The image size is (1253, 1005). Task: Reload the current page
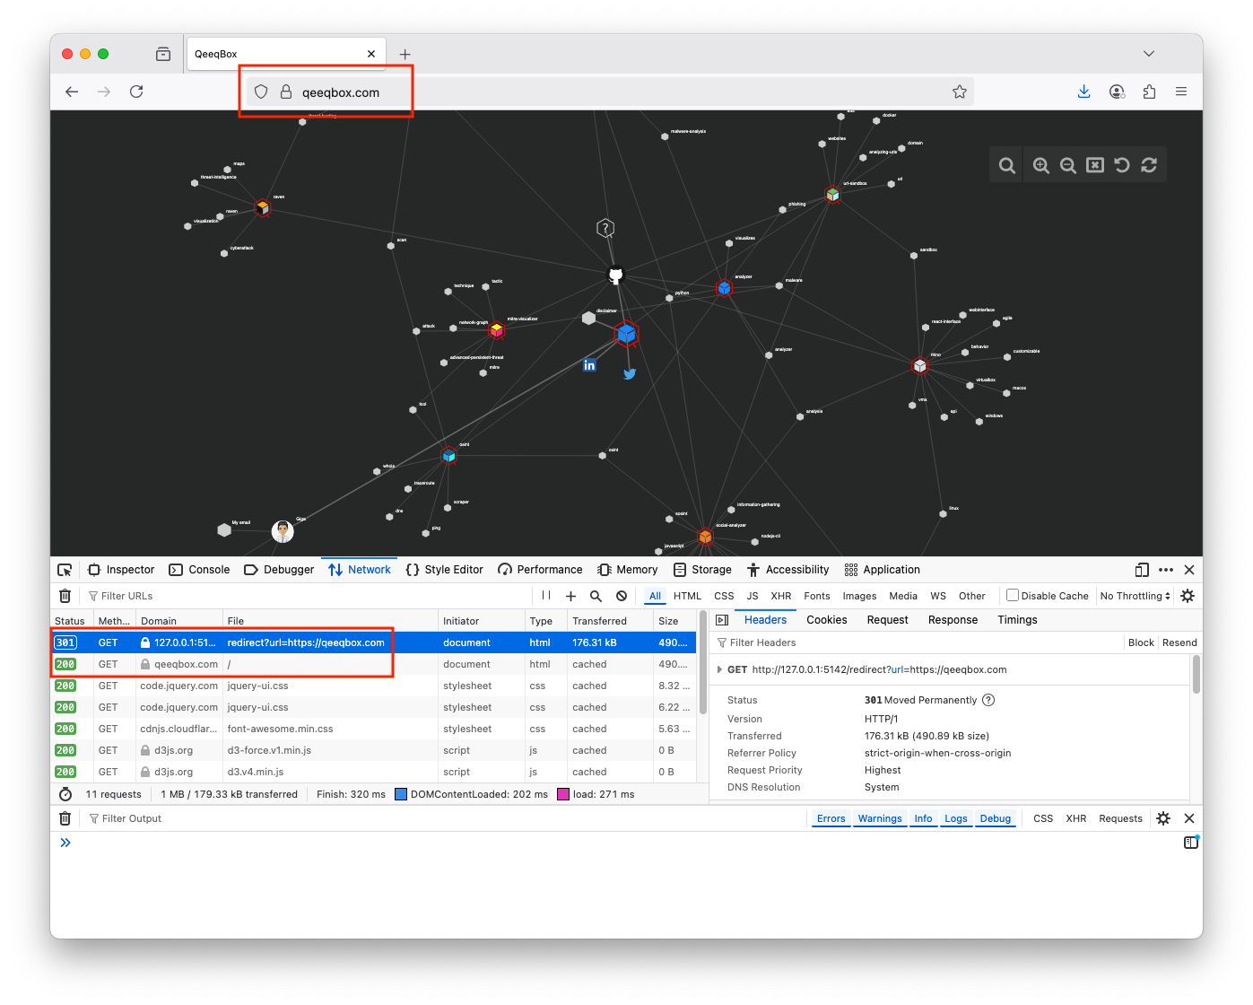pyautogui.click(x=136, y=92)
